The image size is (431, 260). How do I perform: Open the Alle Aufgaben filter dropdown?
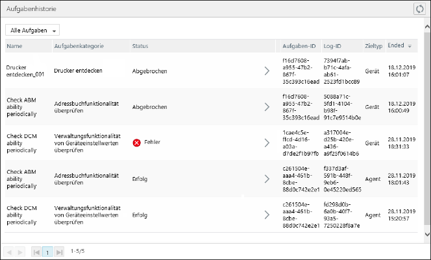pyautogui.click(x=32, y=30)
